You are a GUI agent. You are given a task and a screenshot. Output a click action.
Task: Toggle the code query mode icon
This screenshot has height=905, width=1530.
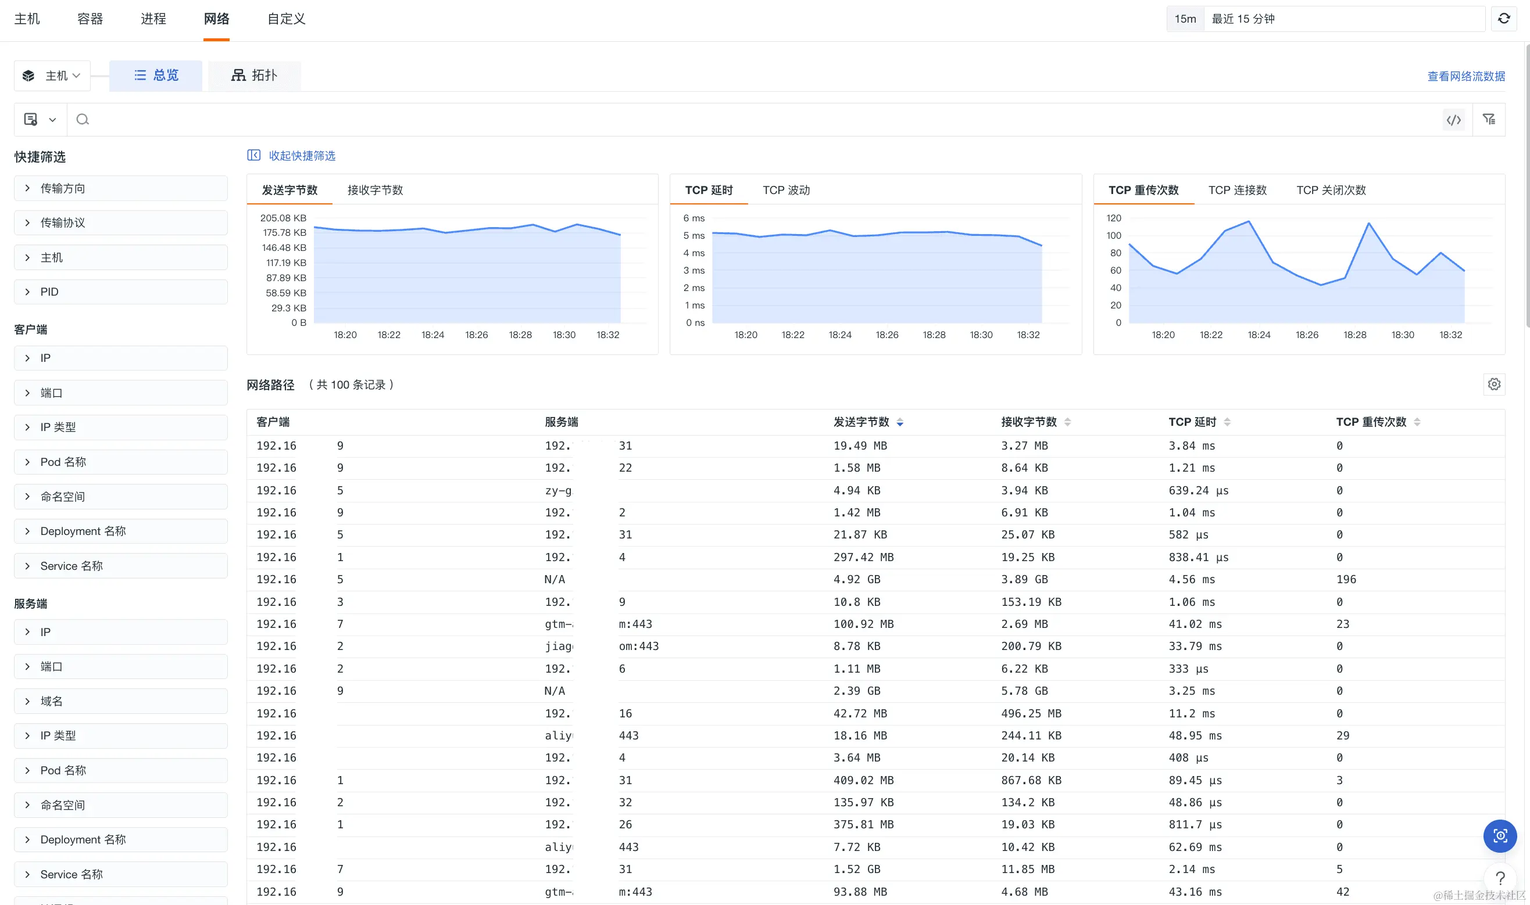pyautogui.click(x=1453, y=120)
